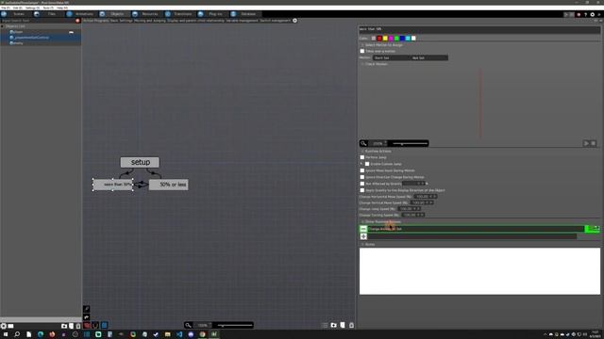This screenshot has width=604, height=339.
Task: Toggle Ignore Direction Change During Motion
Action: (x=362, y=177)
